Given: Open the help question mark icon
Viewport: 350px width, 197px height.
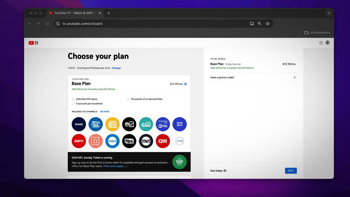Looking at the screenshot, I should click(x=321, y=43).
